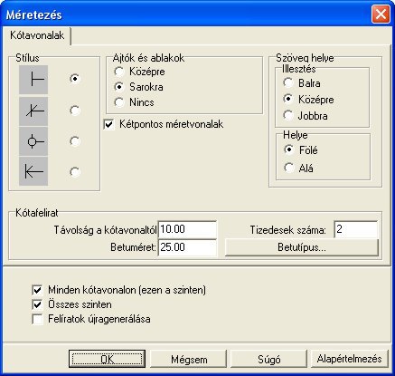Click the Betuméret input field
Image resolution: width=395 pixels, height=376 pixels.
187,247
